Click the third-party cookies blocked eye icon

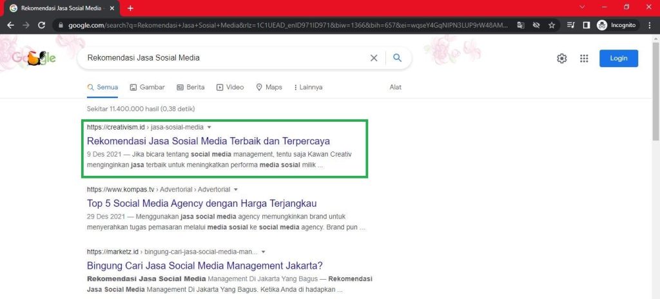point(536,25)
